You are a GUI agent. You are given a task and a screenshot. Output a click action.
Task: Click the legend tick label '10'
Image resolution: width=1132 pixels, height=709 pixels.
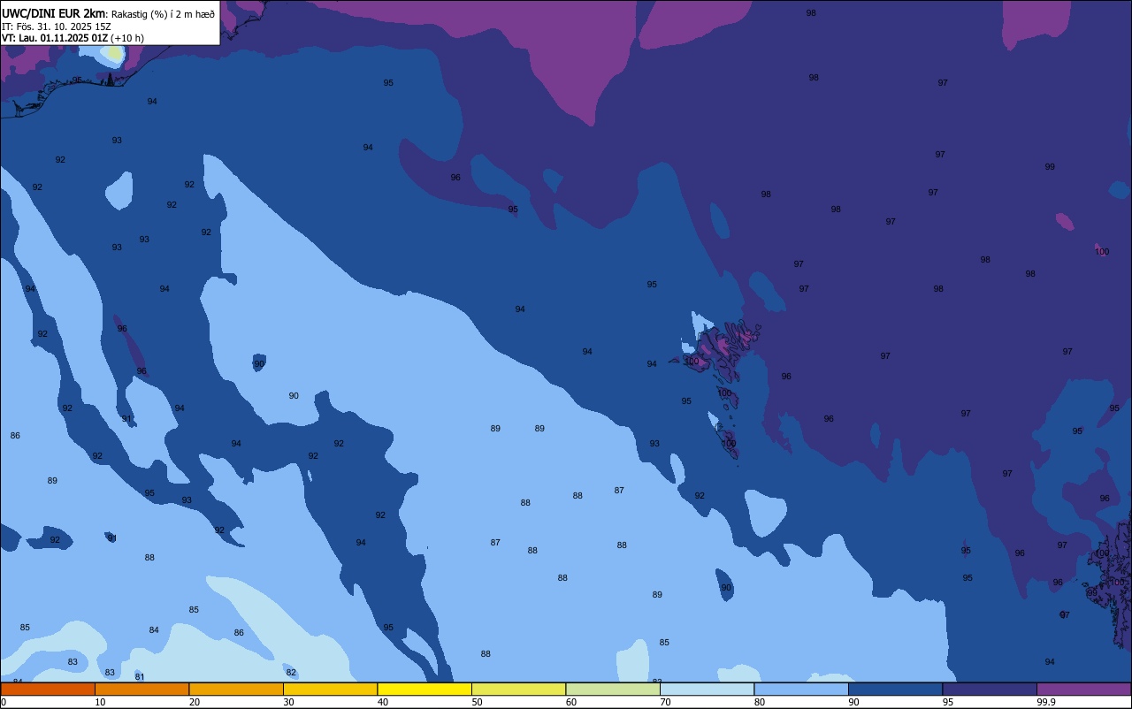(100, 702)
